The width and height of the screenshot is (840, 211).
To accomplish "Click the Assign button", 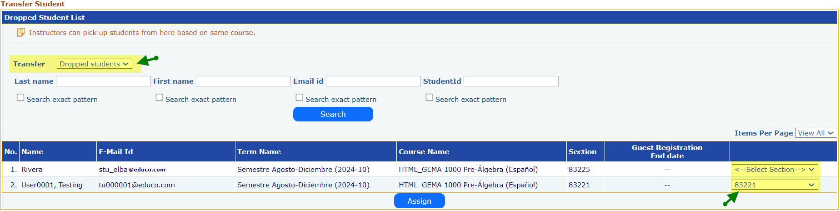I will [419, 201].
